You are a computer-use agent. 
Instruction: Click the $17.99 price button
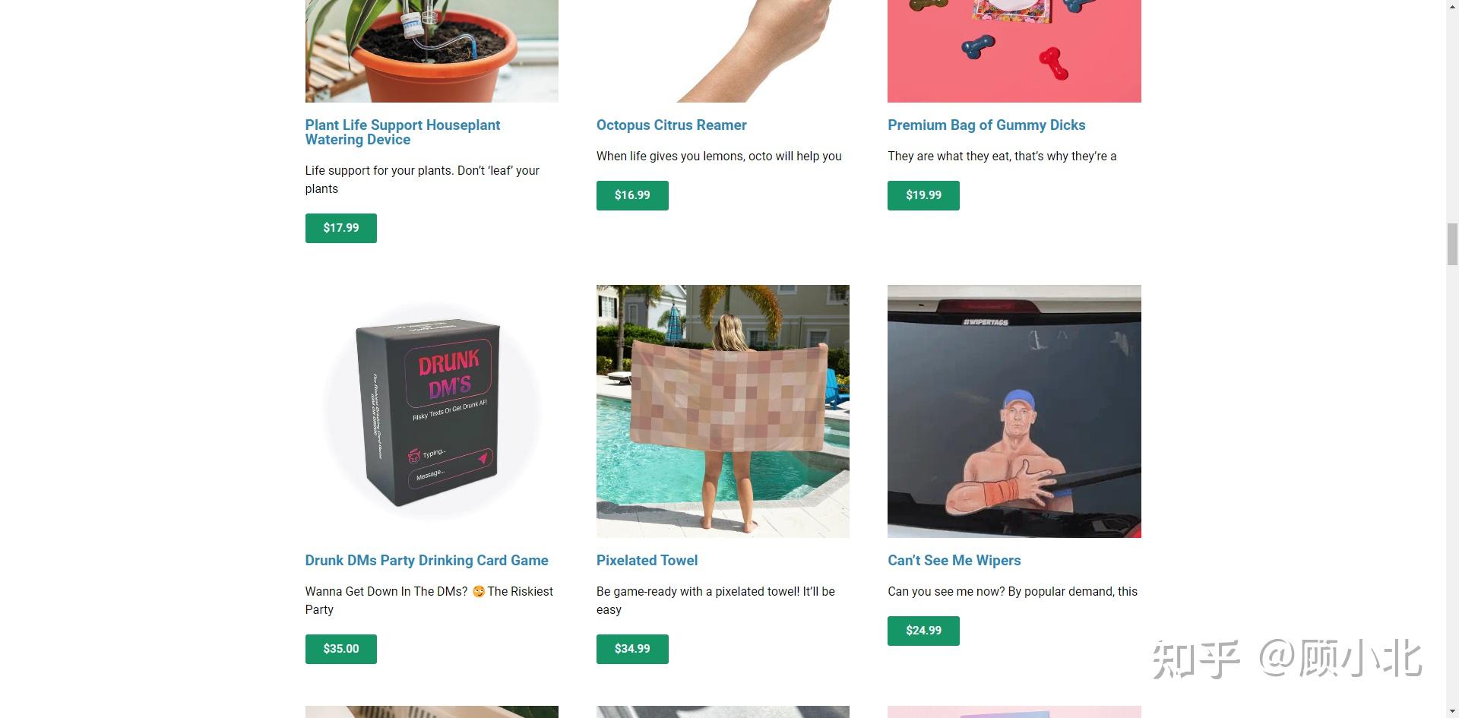pyautogui.click(x=341, y=228)
